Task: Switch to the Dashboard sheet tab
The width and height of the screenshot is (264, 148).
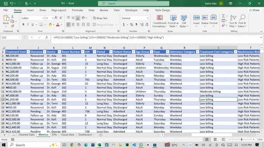Action: tap(85, 135)
